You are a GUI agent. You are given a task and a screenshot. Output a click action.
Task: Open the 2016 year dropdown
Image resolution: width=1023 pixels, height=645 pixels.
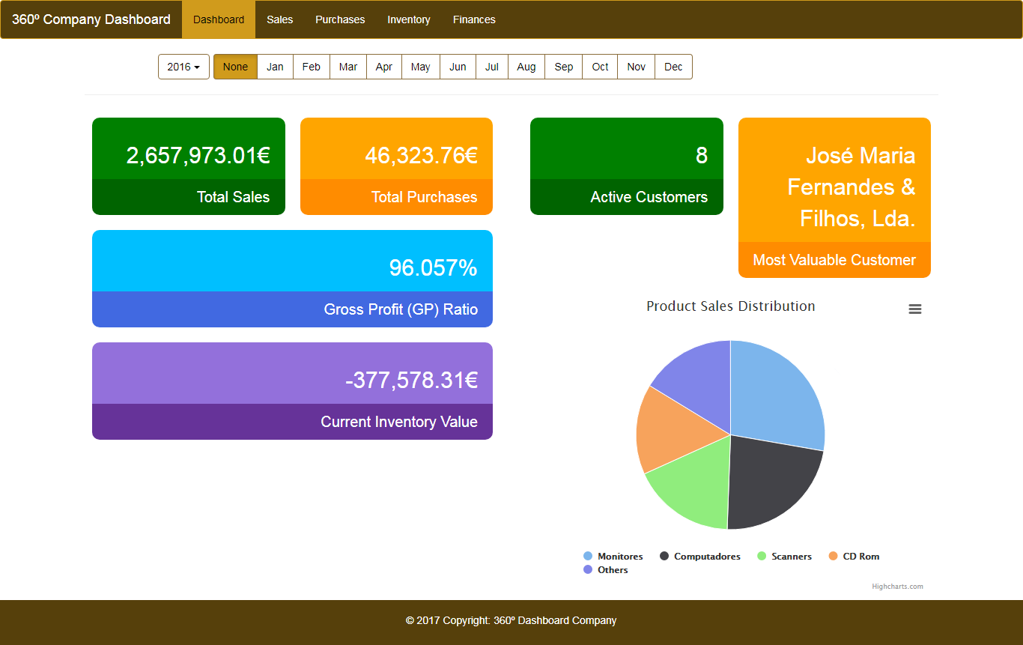[x=183, y=67]
